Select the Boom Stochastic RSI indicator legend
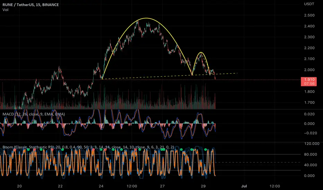Screen dimensions: 323x190 click(88, 147)
